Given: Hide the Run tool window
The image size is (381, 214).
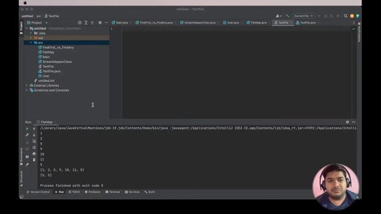Looking at the screenshot, I should (354, 122).
